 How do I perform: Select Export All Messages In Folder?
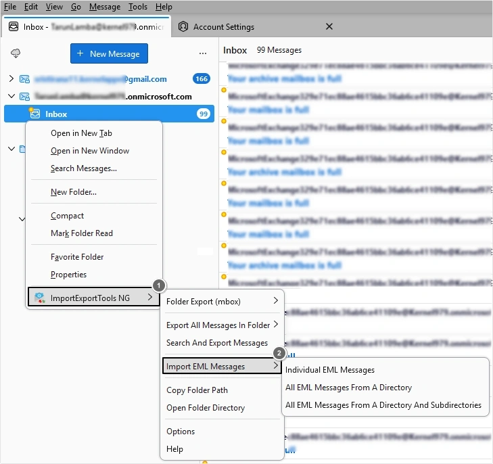[x=222, y=325]
